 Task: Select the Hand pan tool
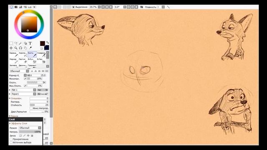pos(25,48)
